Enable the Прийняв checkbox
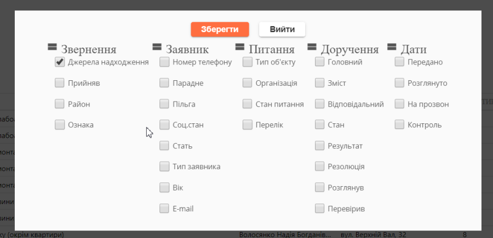 pos(60,83)
